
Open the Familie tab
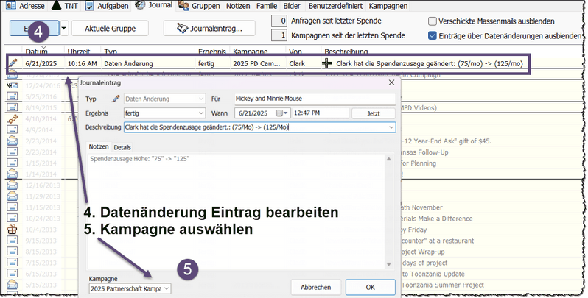click(267, 6)
